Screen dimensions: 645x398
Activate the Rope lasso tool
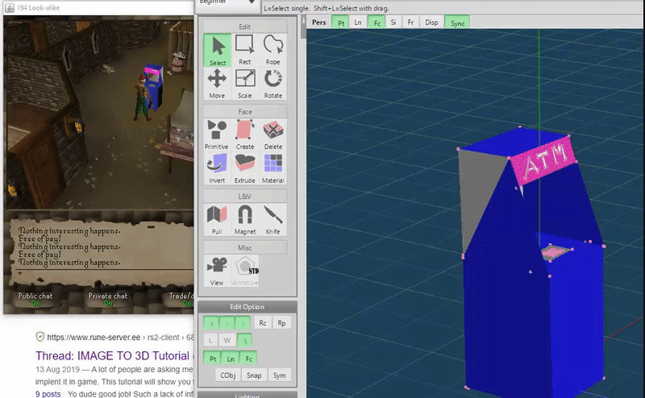tap(273, 50)
